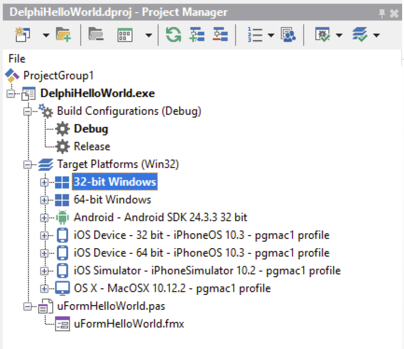Click the Build Configurations gears icon
The image size is (404, 349).
click(46, 111)
